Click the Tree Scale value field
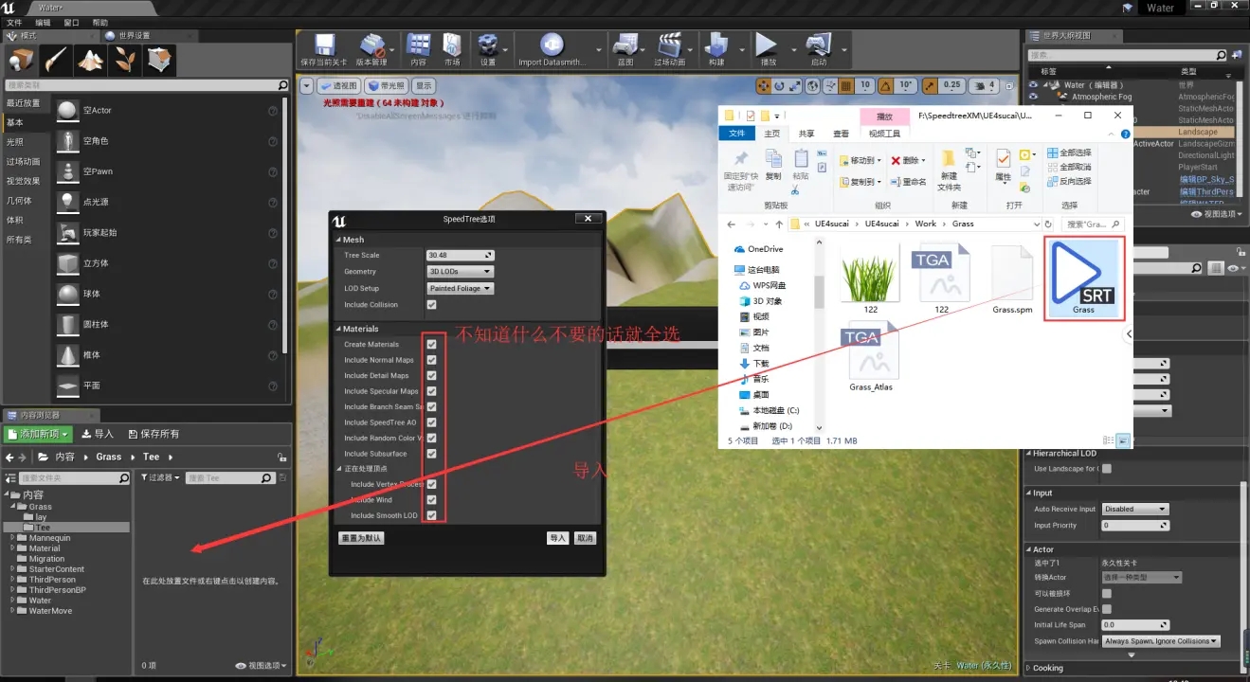Screen dimensions: 1250x682 [x=461, y=256]
